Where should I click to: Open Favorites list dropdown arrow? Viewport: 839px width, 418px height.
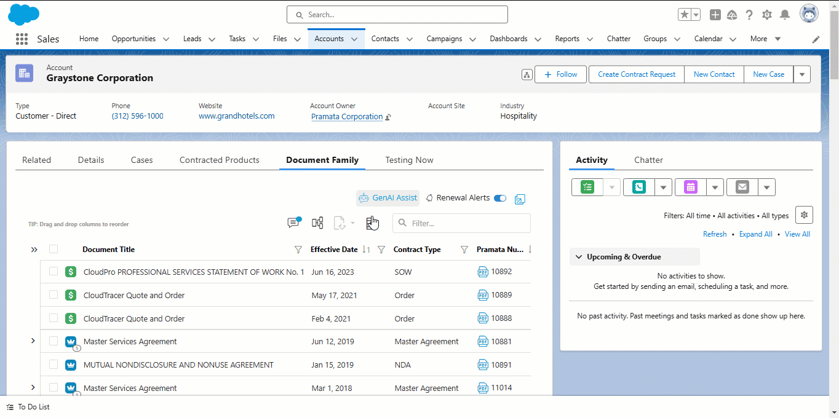[x=696, y=15]
